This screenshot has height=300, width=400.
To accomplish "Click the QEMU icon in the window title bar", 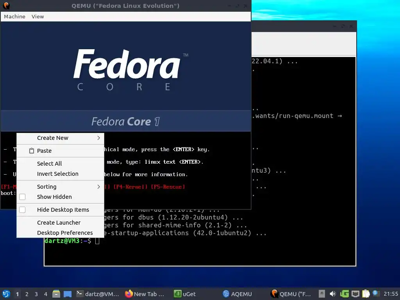I will tap(6, 5).
